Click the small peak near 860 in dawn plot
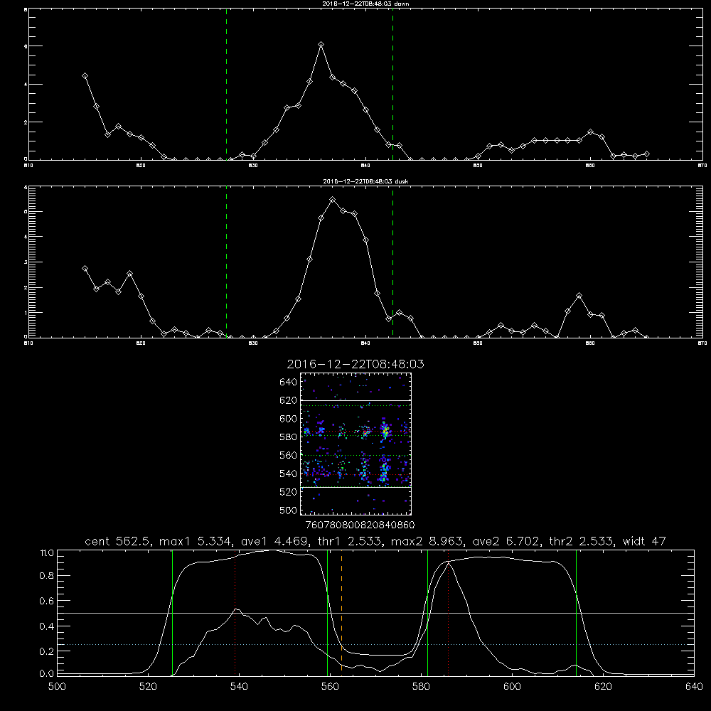The image size is (711, 711). pyautogui.click(x=590, y=132)
